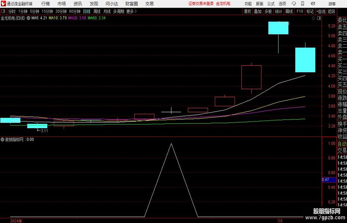This screenshot has height=223, width=347.
Task: Click the 现价 row in quote panel
Action: 342,92
